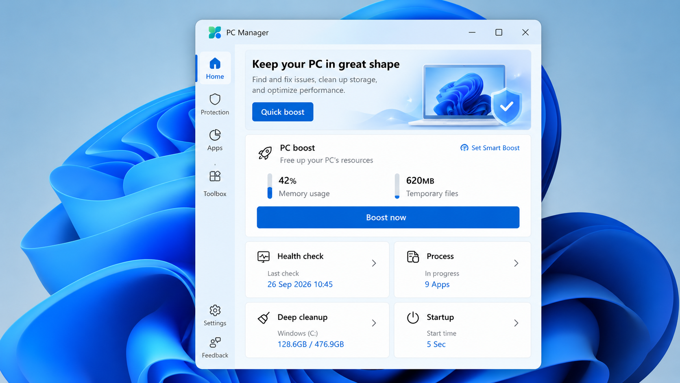680x383 pixels.
Task: Open the 26 Sep 2026 10:45 link
Action: point(300,285)
